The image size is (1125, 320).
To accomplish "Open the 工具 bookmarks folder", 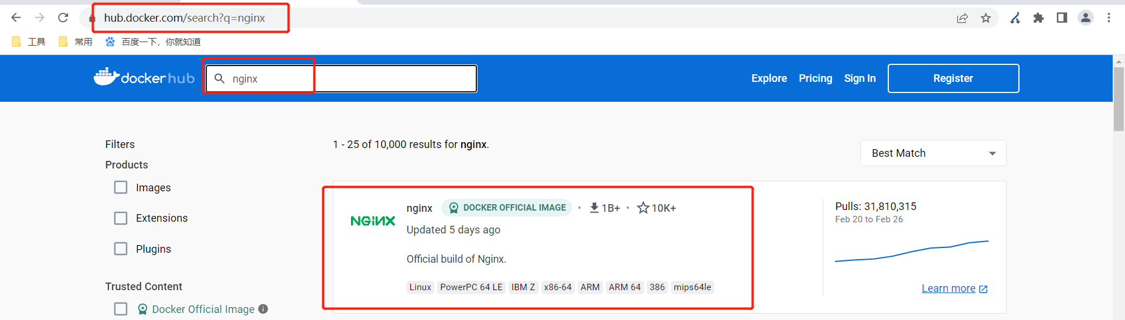I will point(29,42).
